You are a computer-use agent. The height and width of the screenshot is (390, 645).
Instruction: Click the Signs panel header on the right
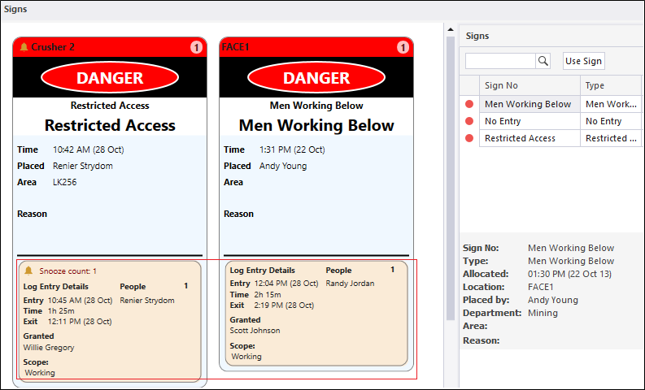[x=477, y=36]
